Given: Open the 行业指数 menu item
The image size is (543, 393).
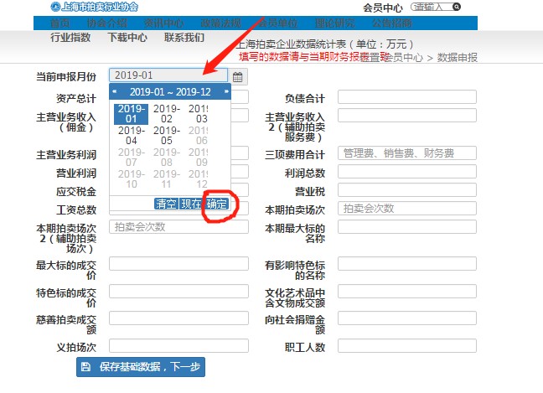Looking at the screenshot, I should (70, 38).
